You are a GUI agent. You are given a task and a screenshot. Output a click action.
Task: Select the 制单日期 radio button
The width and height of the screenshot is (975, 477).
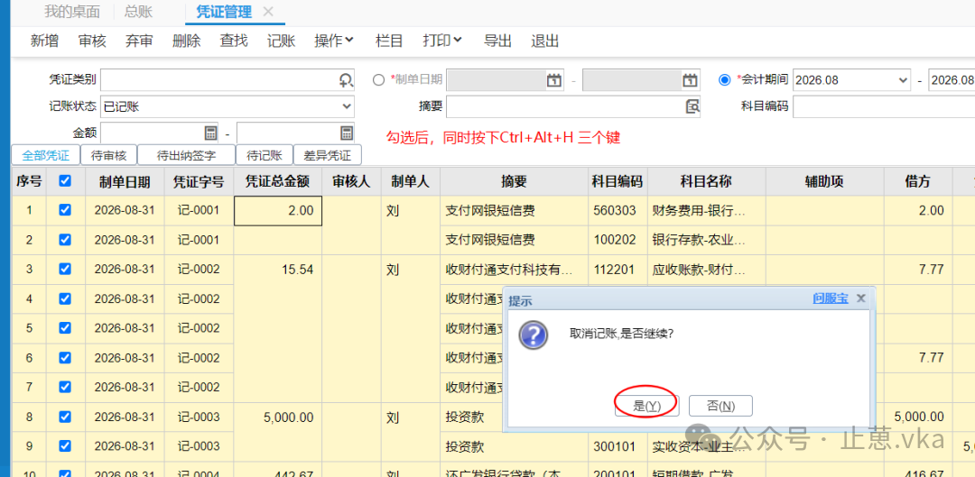[x=378, y=80]
